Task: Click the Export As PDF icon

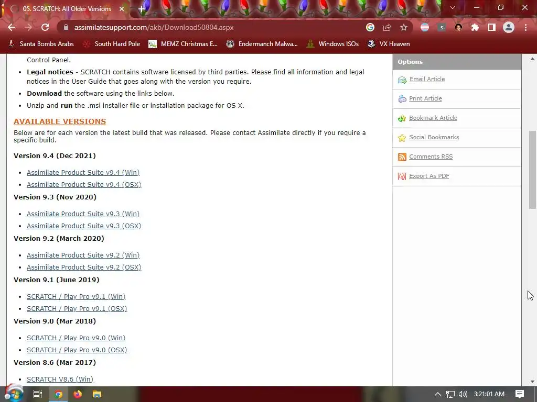Action: click(x=402, y=176)
